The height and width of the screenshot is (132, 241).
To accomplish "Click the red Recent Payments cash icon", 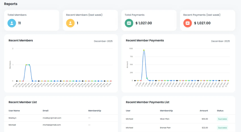I will point(187,23).
